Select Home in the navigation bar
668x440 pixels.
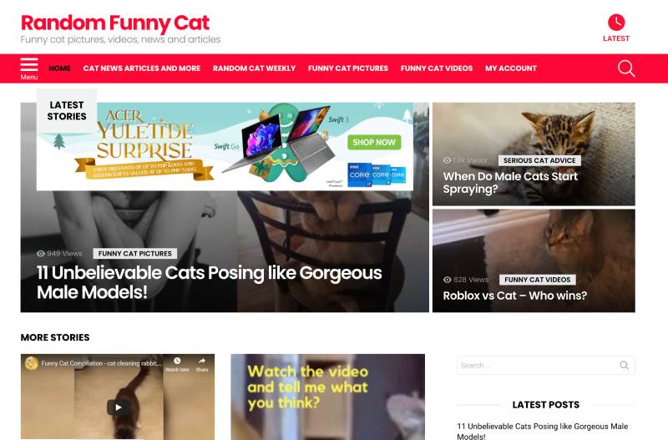coord(59,68)
